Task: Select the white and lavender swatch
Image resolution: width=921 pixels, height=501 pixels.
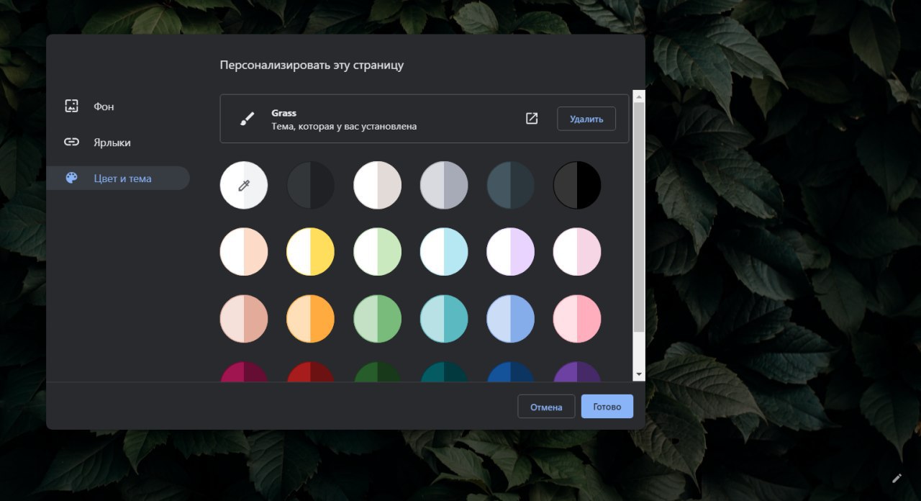Action: coord(510,252)
